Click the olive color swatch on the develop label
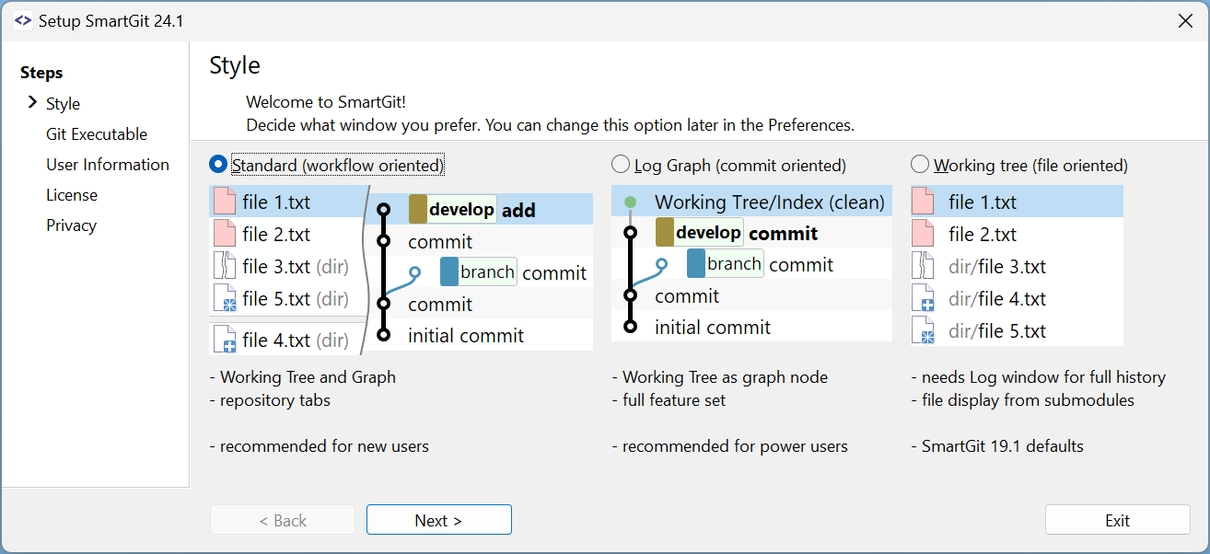The width and height of the screenshot is (1210, 554). click(x=418, y=209)
